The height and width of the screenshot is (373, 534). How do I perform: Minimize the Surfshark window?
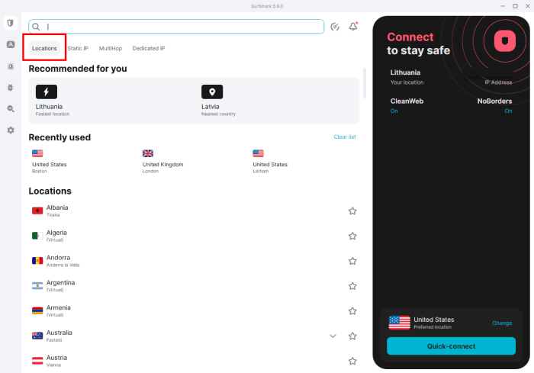503,6
